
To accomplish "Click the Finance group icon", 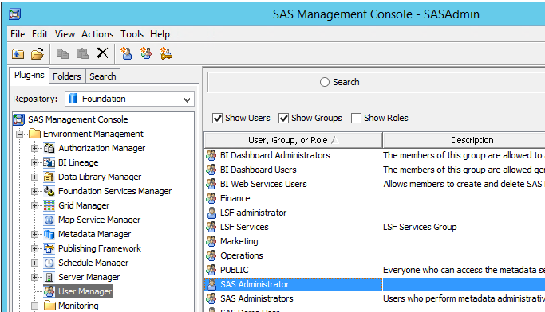I will (211, 198).
